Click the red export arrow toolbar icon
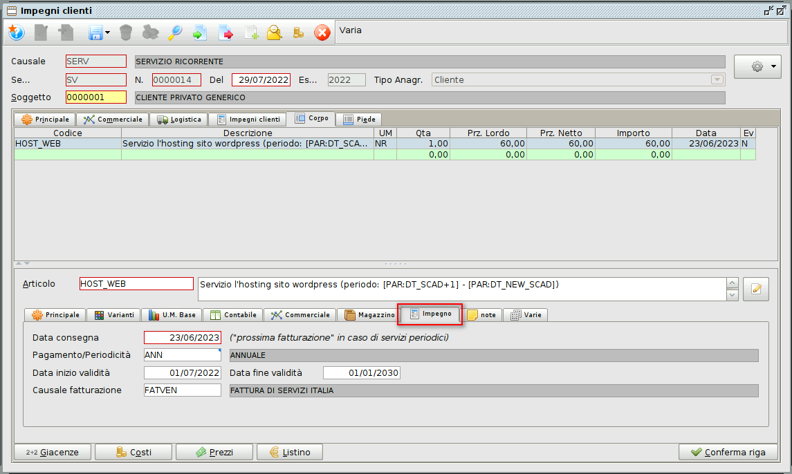 (x=225, y=32)
